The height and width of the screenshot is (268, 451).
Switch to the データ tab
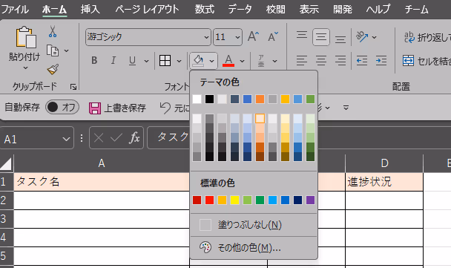point(240,9)
